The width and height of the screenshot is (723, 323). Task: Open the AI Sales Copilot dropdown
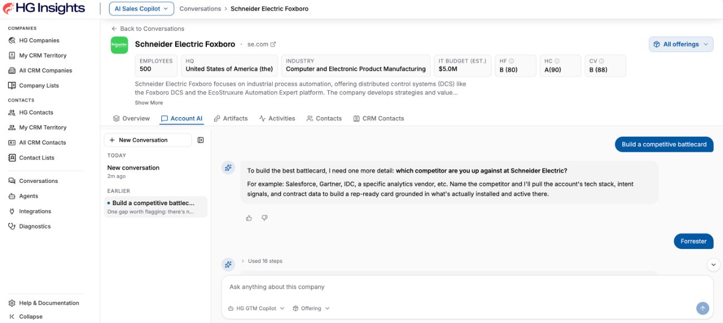[141, 8]
